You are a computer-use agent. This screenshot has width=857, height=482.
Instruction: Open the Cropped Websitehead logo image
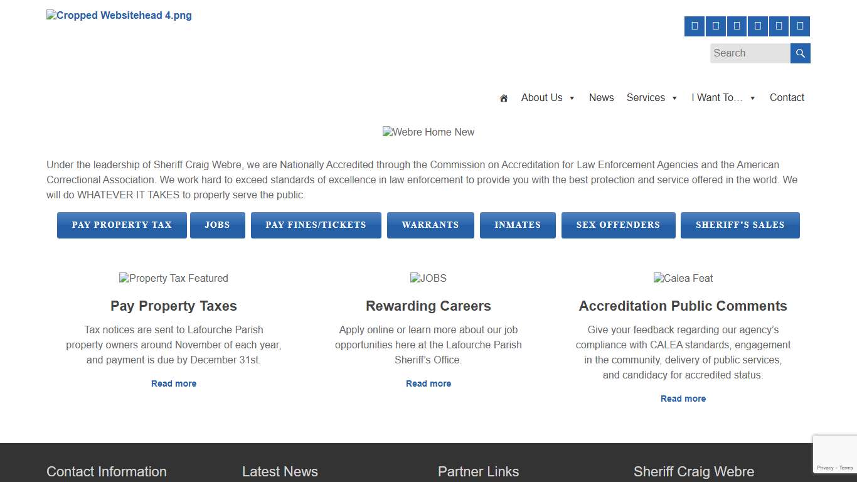click(119, 16)
